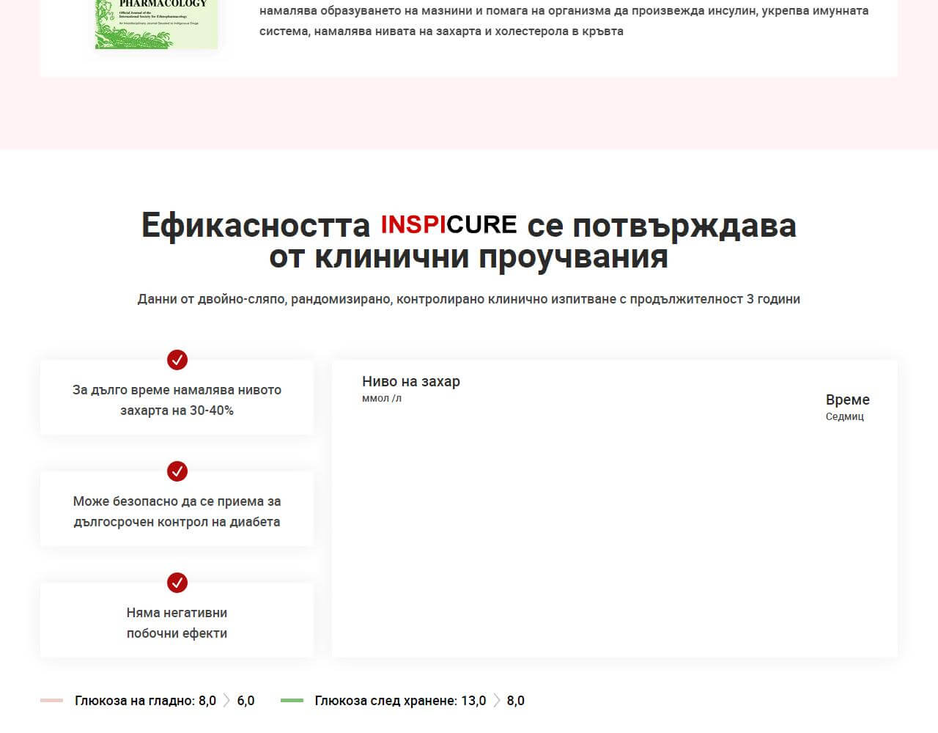
Task: Click the green legend swatch for post-meal glucose
Action: click(292, 701)
